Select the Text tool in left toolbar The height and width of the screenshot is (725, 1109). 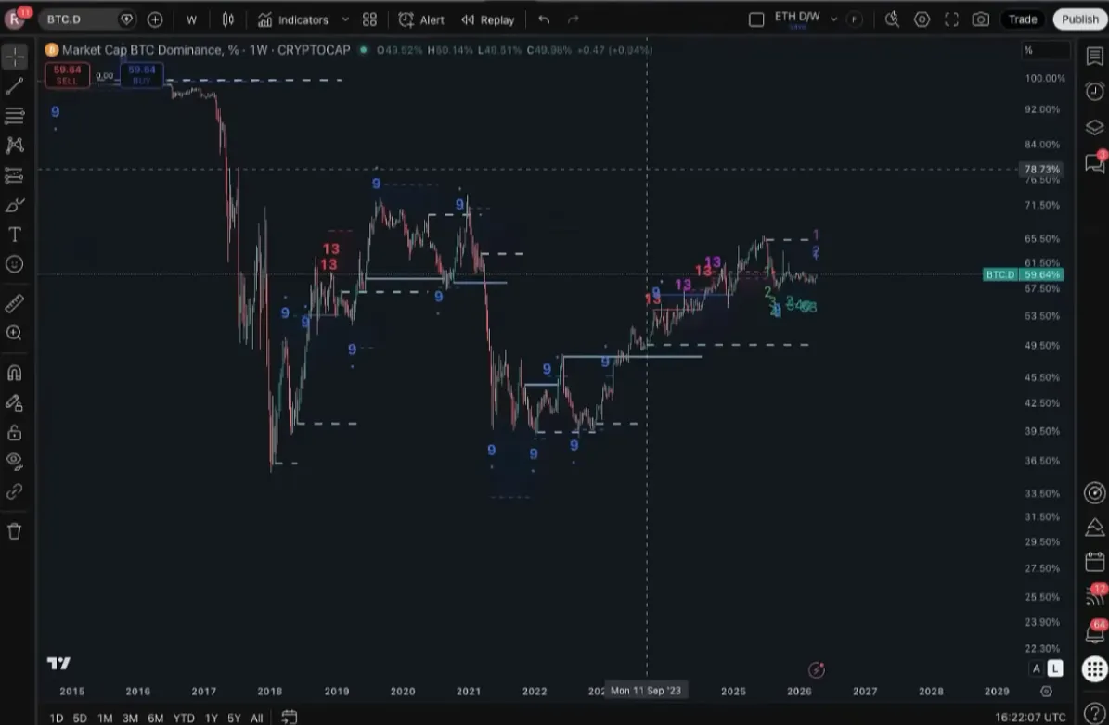[15, 235]
